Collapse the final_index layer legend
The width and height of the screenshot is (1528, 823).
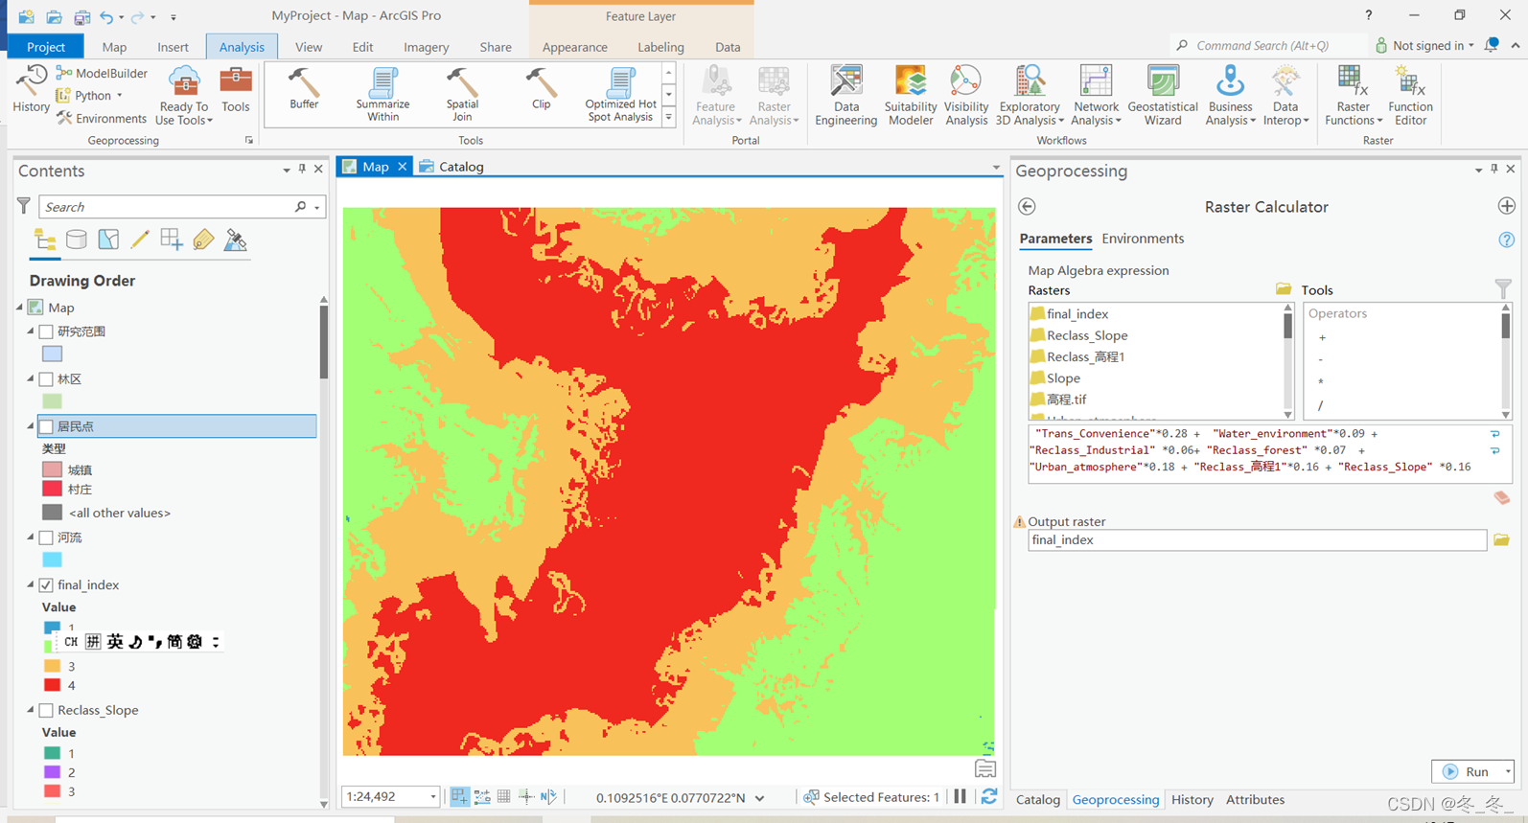click(x=31, y=584)
